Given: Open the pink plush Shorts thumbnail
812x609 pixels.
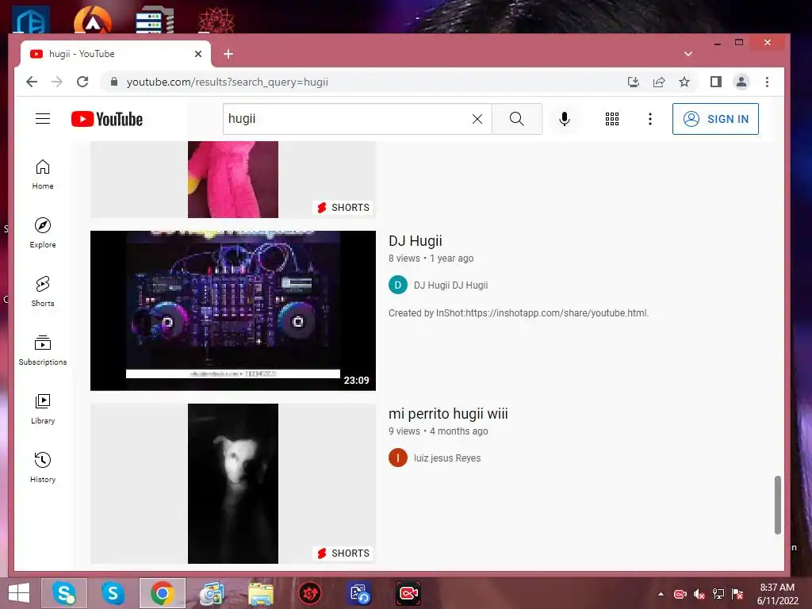Looking at the screenshot, I should click(x=233, y=179).
